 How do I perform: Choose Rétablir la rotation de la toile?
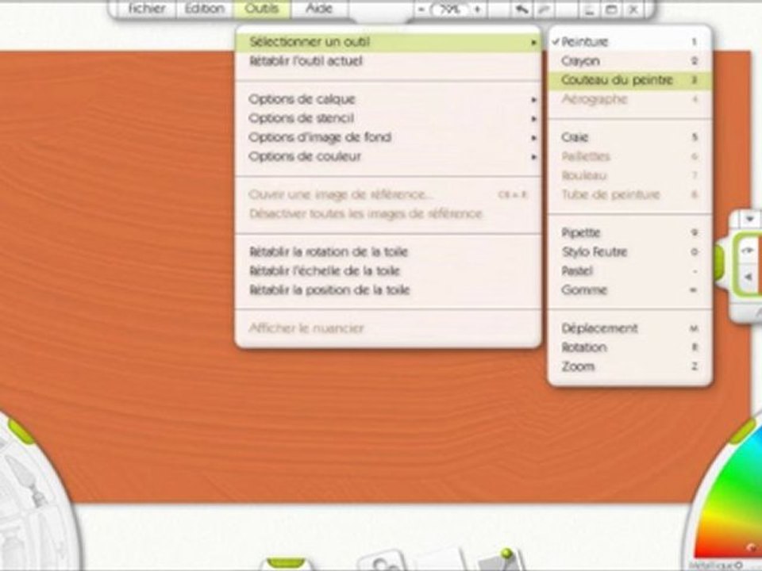click(388, 251)
